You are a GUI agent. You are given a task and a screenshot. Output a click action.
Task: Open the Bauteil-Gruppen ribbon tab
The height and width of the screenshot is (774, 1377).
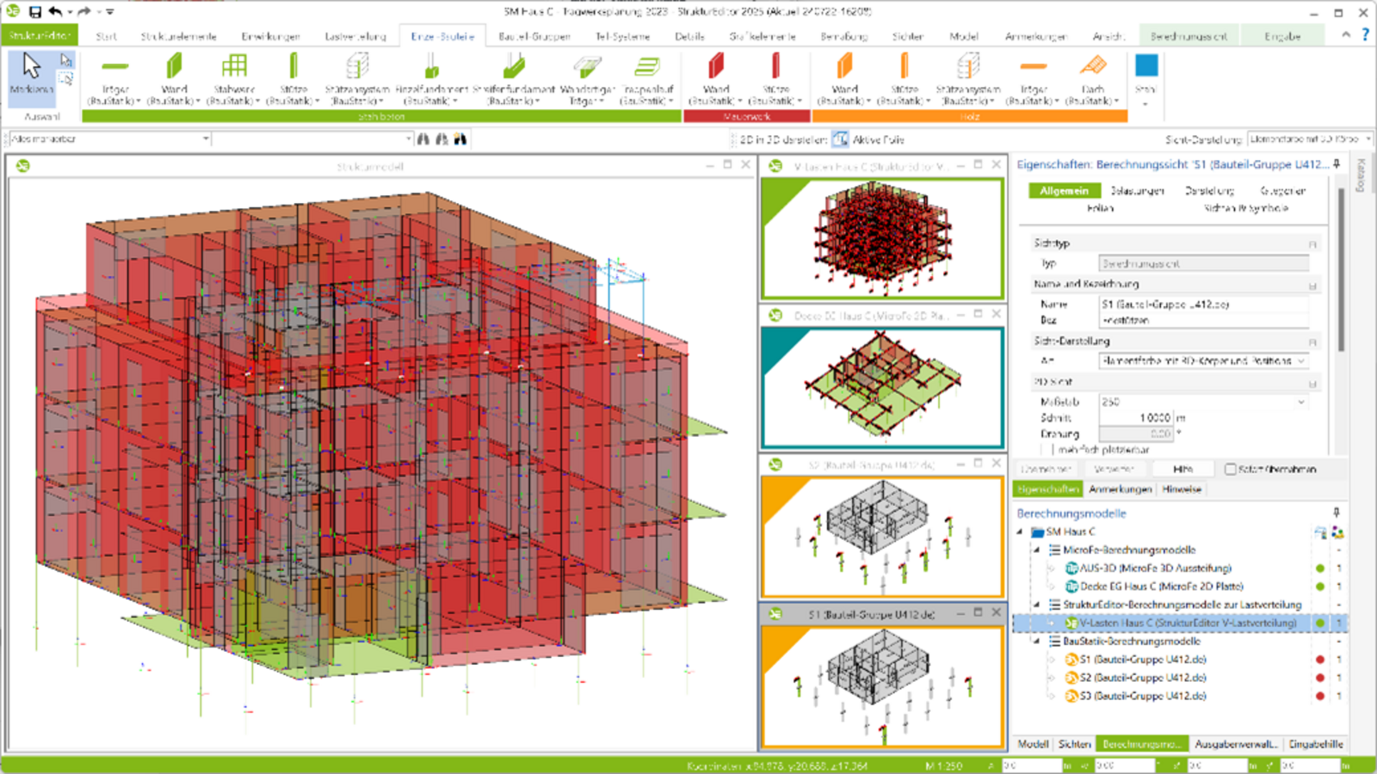[x=534, y=36]
